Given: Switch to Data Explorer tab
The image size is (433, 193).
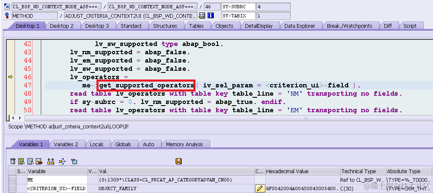Looking at the screenshot, I should point(299,26).
